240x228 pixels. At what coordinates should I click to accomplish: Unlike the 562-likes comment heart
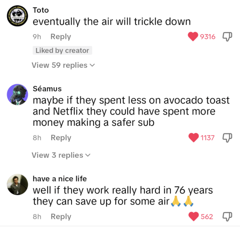[193, 216]
